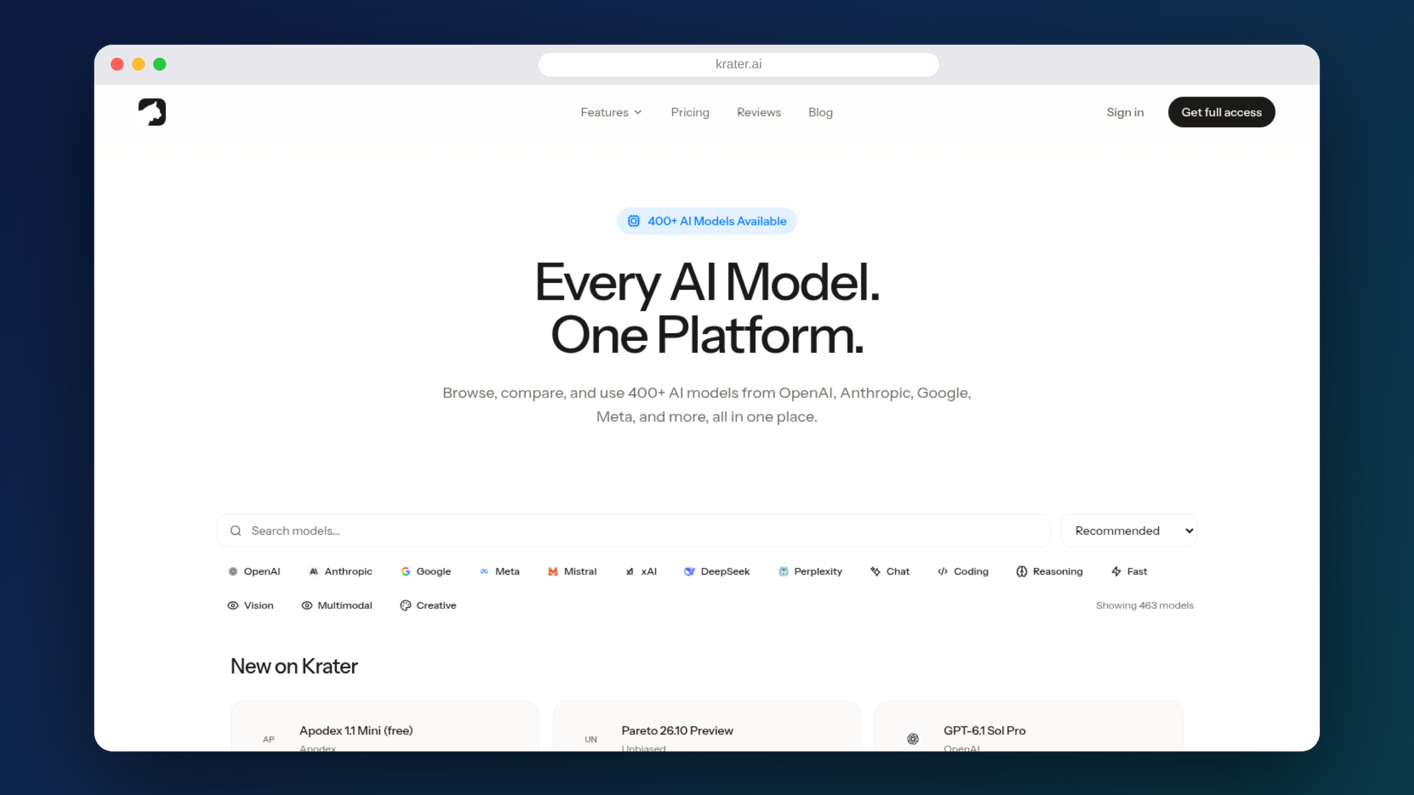Click Get full access button

(x=1221, y=112)
